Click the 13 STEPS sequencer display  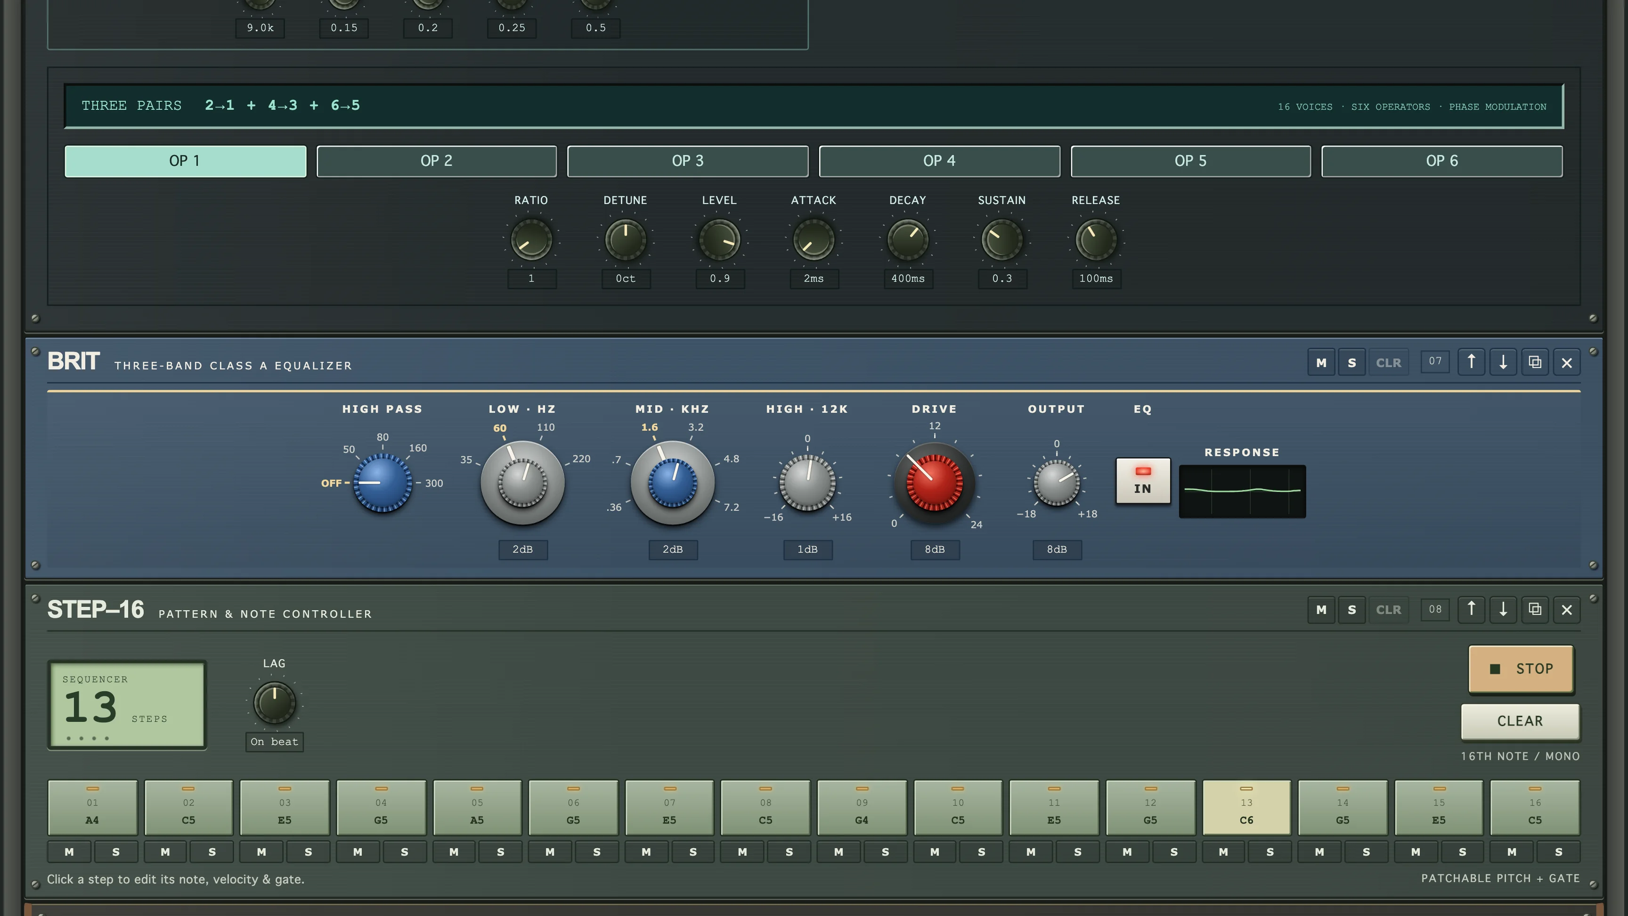(127, 705)
